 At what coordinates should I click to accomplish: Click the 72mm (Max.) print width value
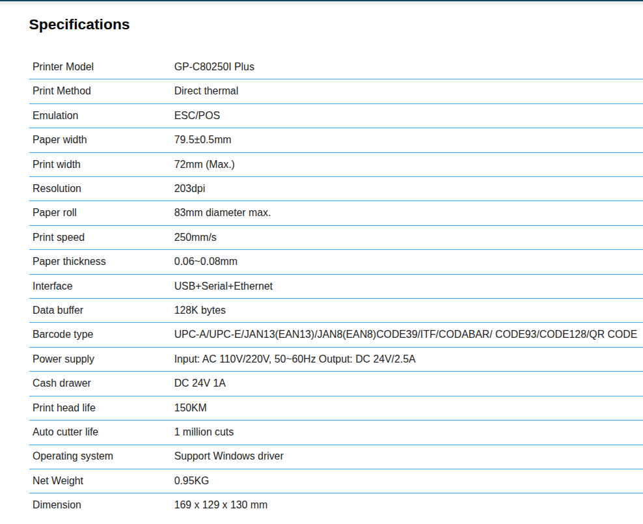tap(204, 164)
